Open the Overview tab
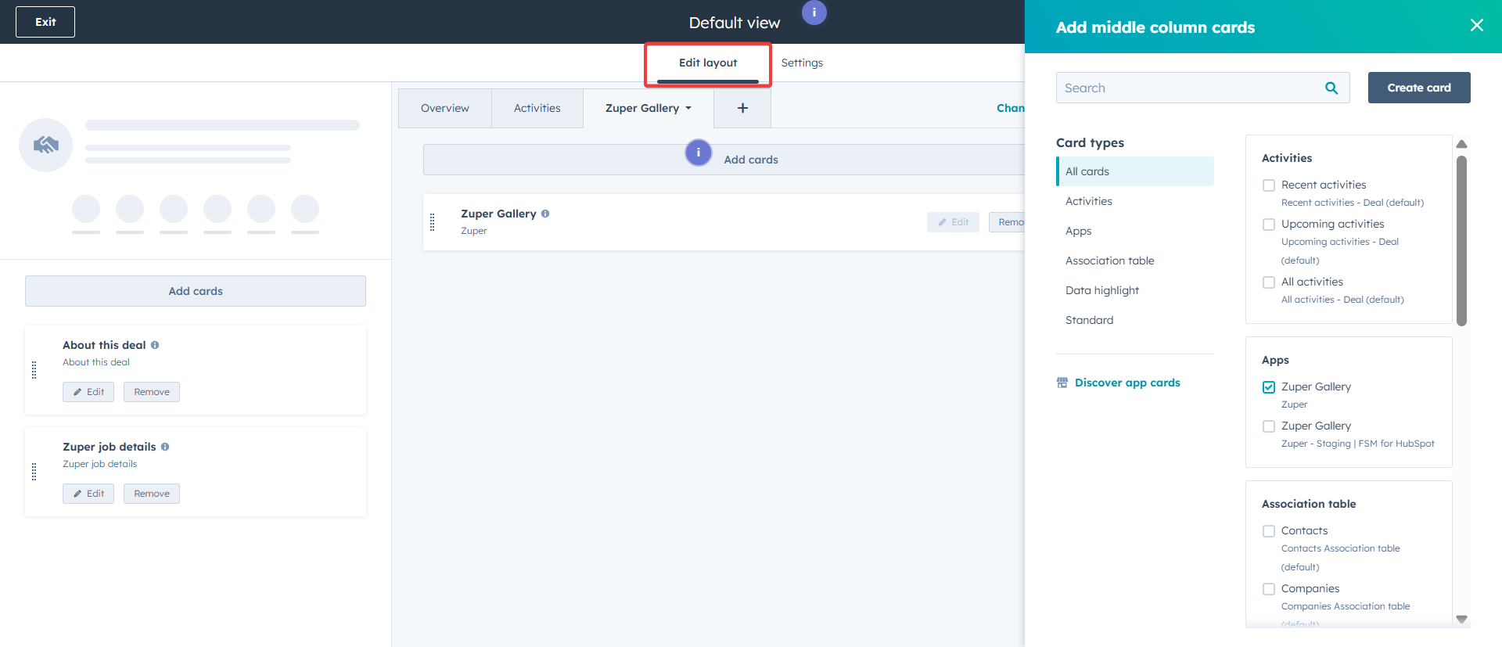Image resolution: width=1502 pixels, height=647 pixels. [444, 108]
